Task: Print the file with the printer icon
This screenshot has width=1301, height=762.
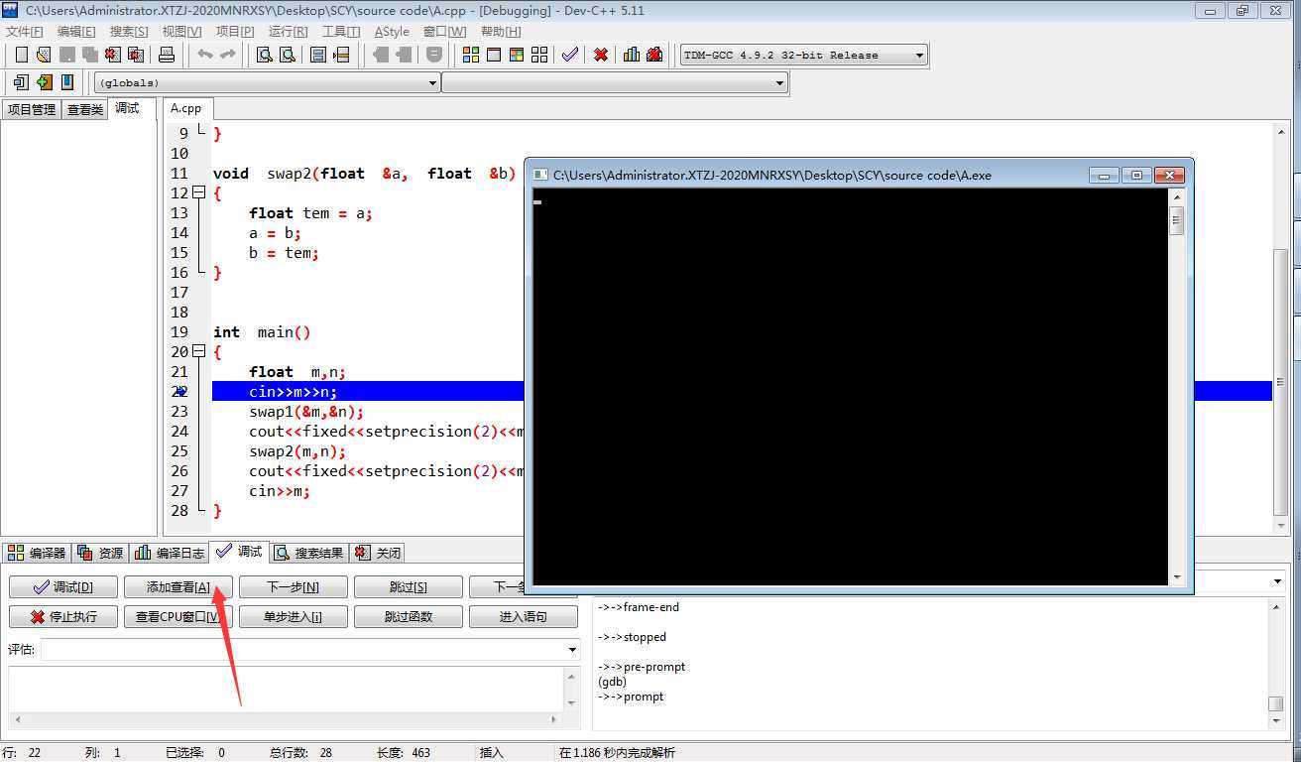Action: tap(166, 55)
